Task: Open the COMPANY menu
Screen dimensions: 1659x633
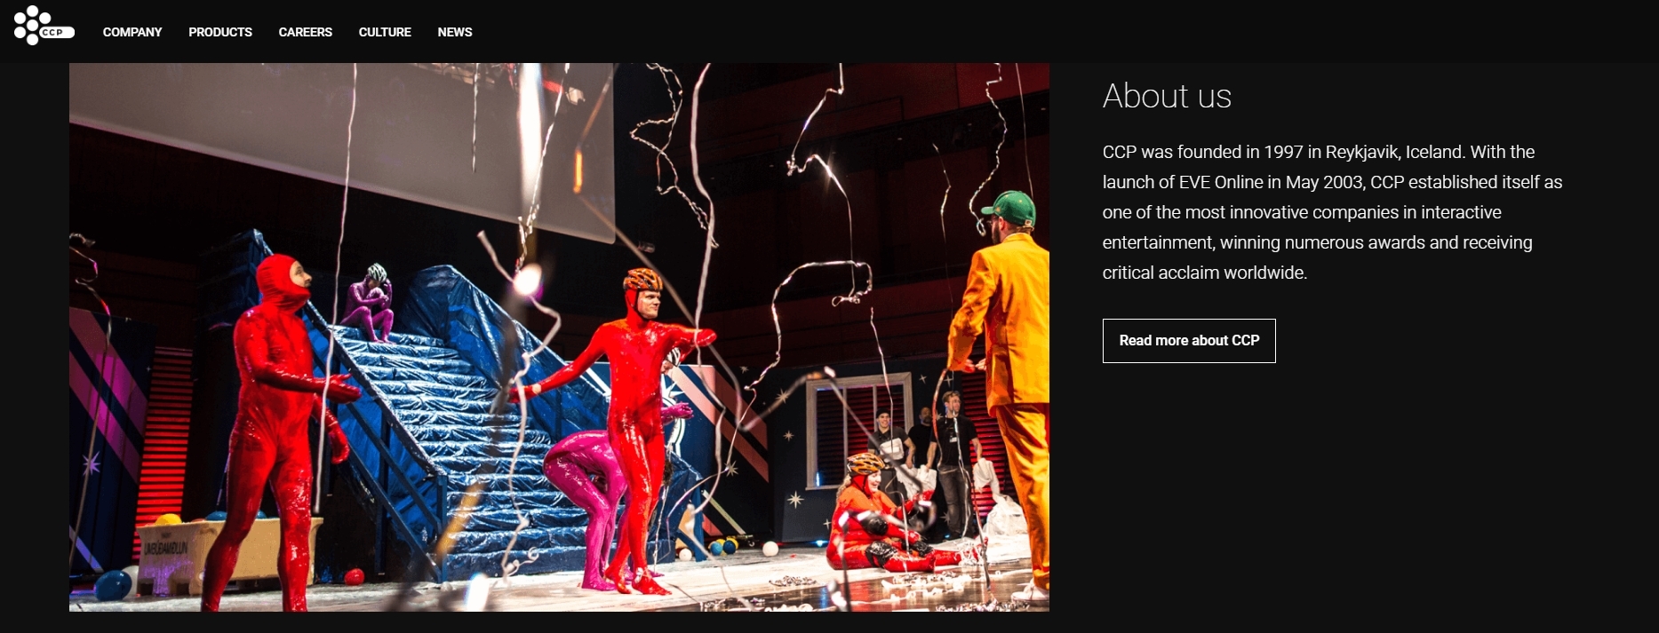Action: pos(132,32)
